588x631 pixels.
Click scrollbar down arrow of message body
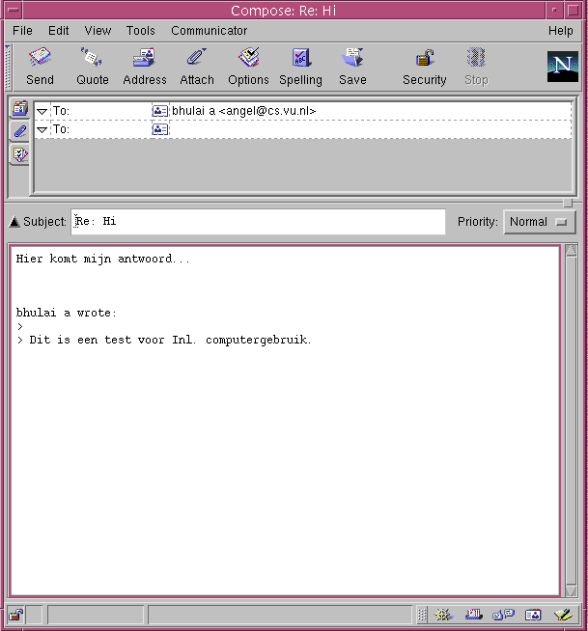(571, 590)
